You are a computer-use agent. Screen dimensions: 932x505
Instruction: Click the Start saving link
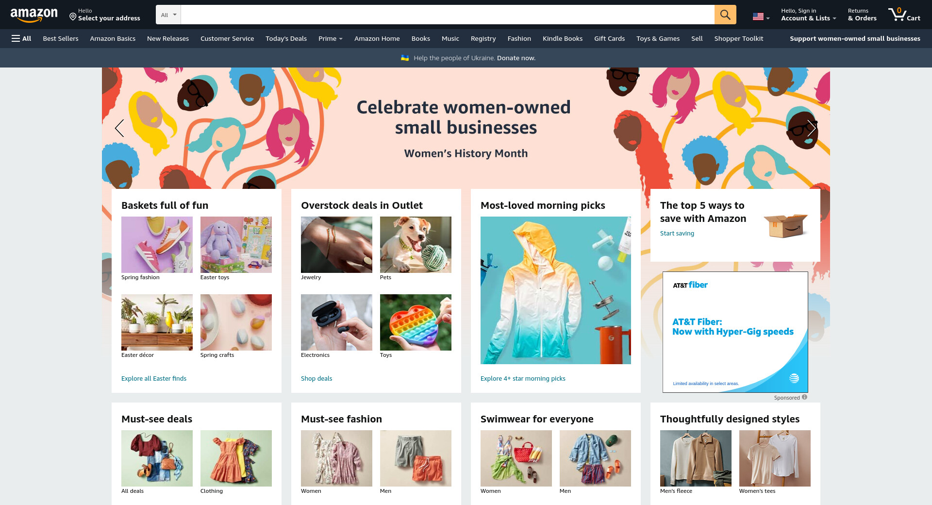click(677, 233)
